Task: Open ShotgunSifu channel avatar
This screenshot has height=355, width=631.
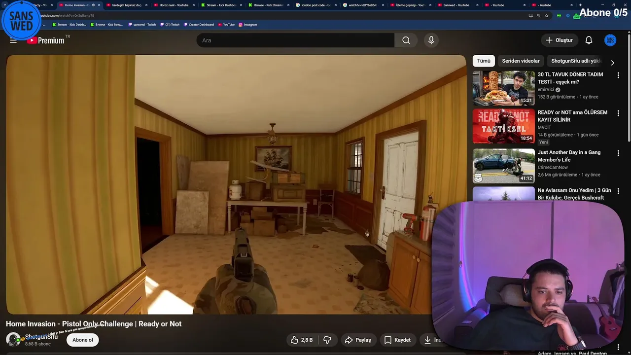Action: click(x=13, y=340)
